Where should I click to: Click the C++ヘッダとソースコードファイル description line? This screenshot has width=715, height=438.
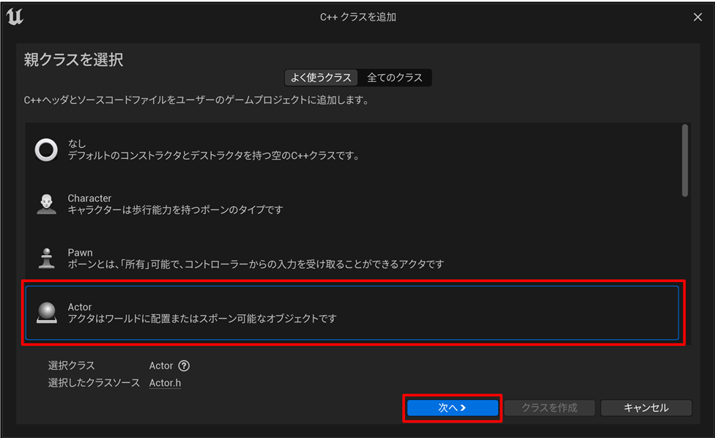click(x=196, y=100)
